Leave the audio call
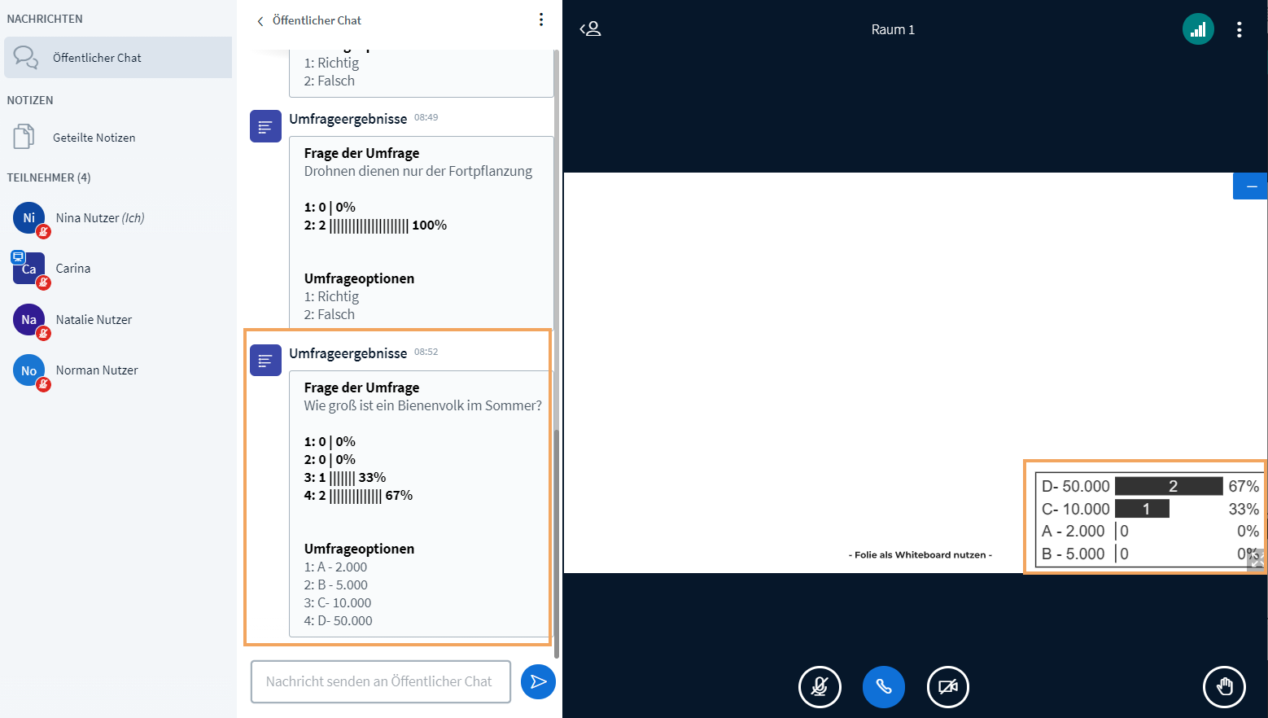Image resolution: width=1268 pixels, height=718 pixels. [883, 687]
